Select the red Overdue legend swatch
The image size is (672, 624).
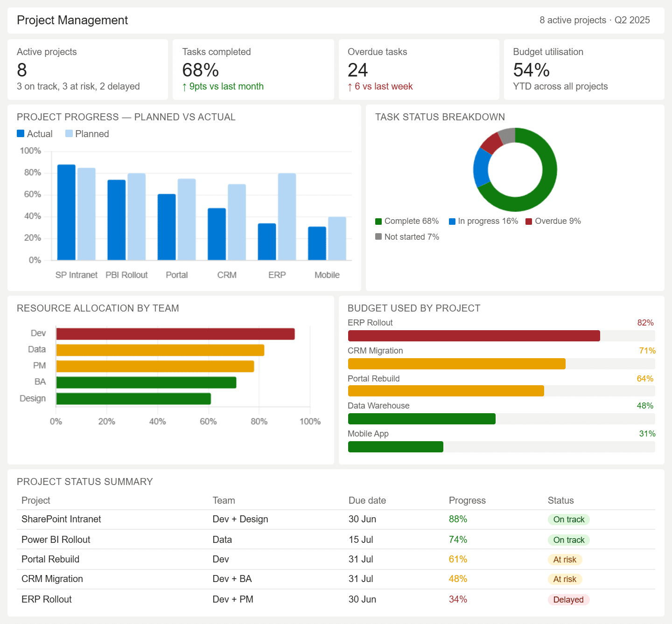529,222
